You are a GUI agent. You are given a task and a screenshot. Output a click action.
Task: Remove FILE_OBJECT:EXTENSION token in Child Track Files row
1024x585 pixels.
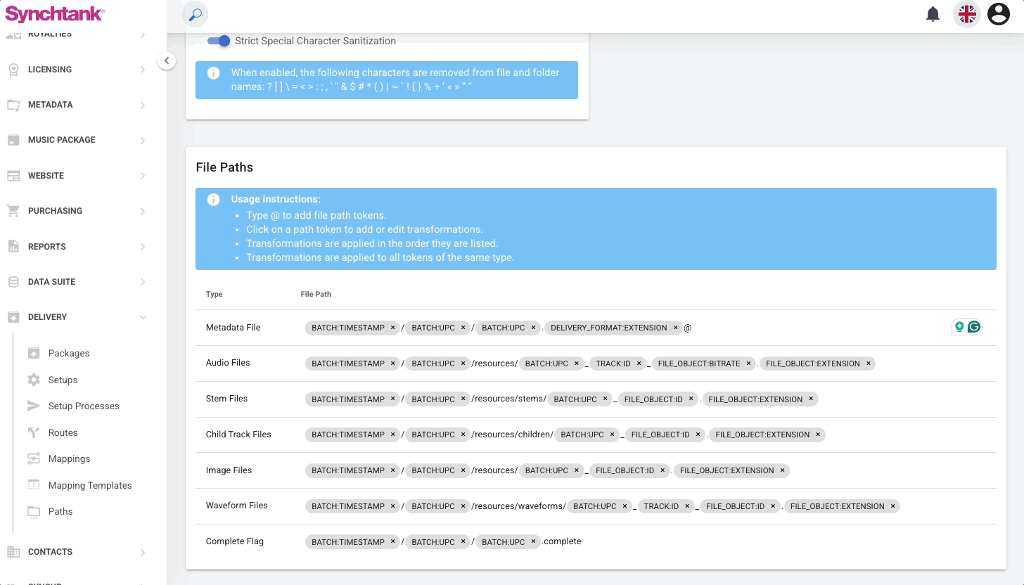coord(818,435)
